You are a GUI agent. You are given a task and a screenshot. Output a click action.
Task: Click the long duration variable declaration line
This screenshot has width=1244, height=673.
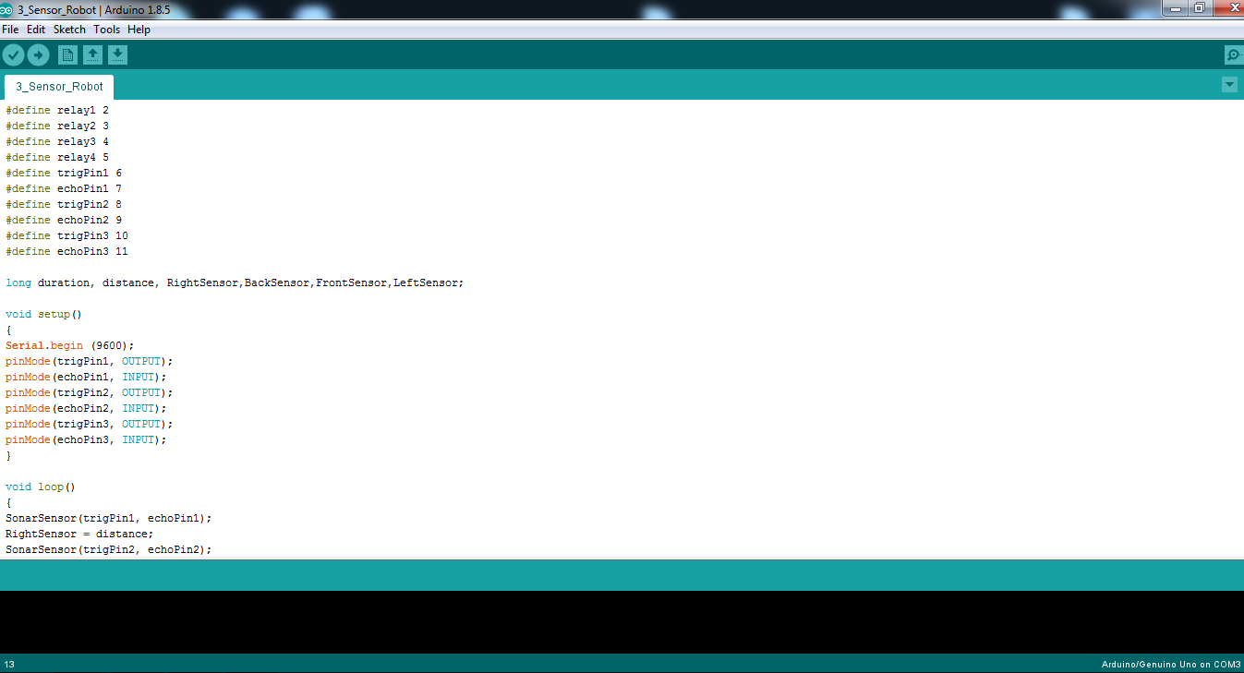point(235,282)
